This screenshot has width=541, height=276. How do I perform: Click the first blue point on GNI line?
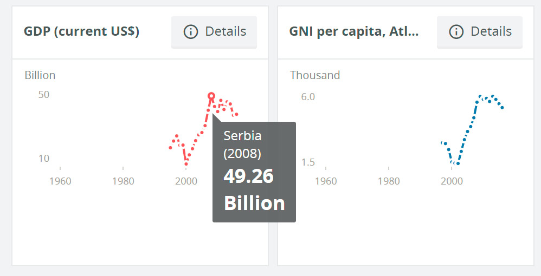pos(442,143)
